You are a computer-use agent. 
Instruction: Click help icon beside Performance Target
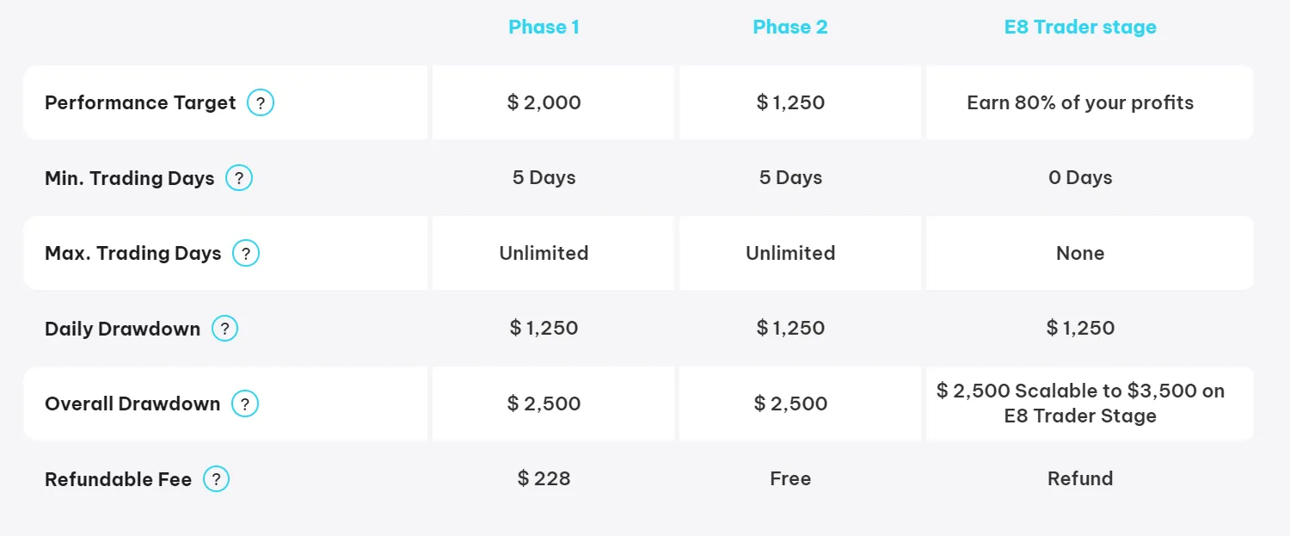tap(261, 103)
